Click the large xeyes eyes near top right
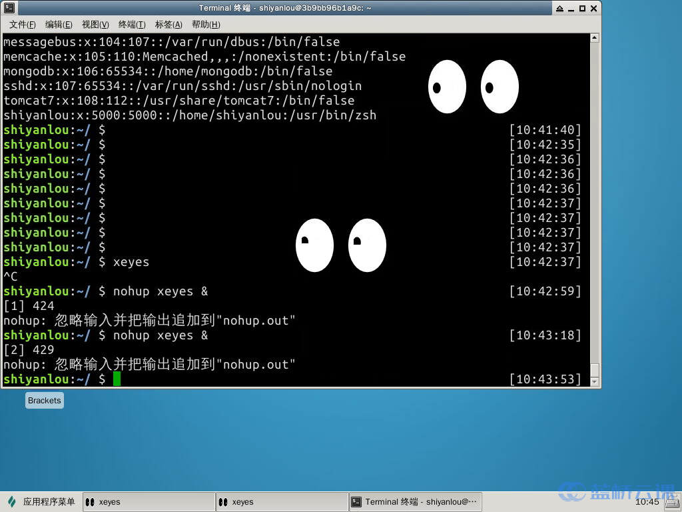 (474, 87)
